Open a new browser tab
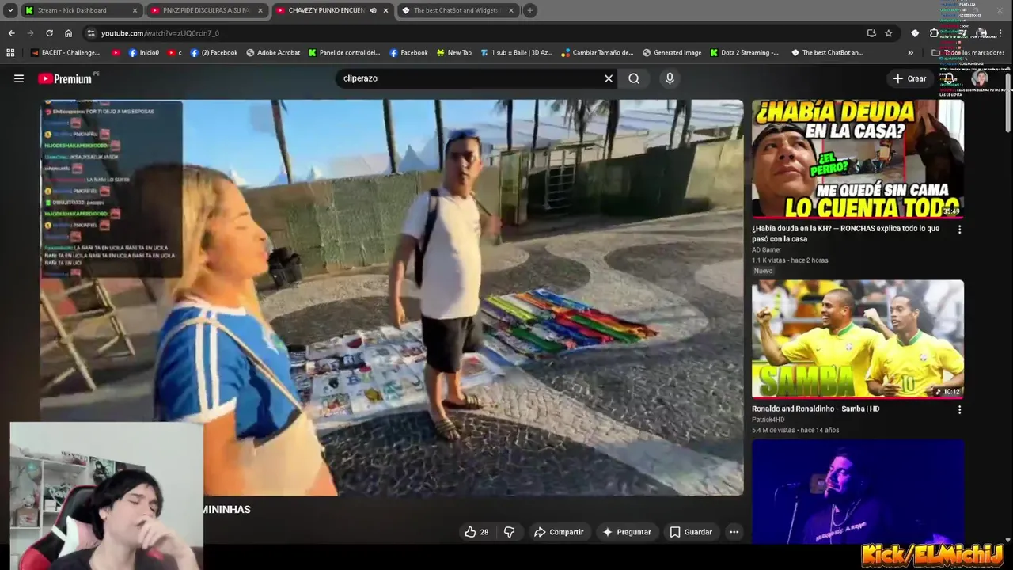1013x570 pixels. pyautogui.click(x=530, y=10)
